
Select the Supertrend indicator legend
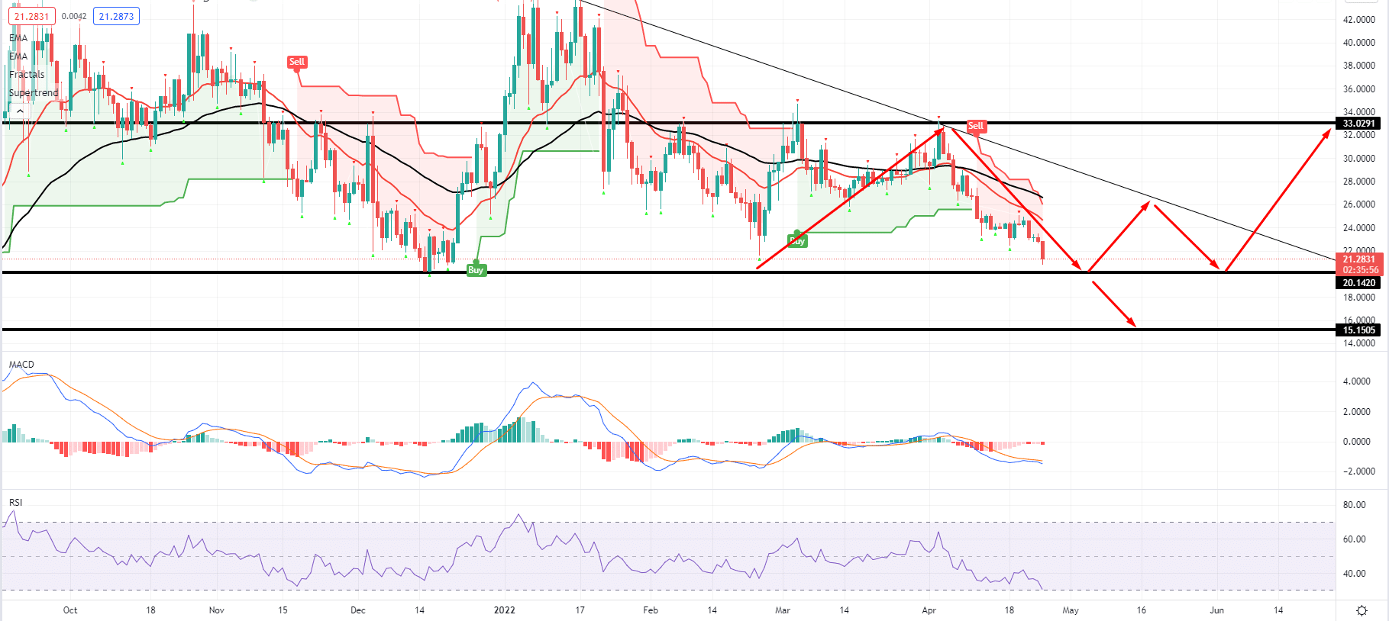[34, 93]
